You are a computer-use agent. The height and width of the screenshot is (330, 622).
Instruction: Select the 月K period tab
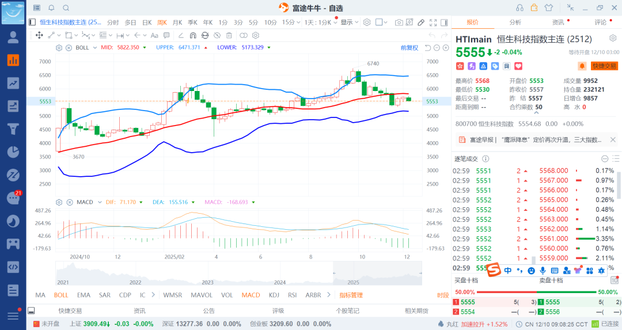[177, 22]
